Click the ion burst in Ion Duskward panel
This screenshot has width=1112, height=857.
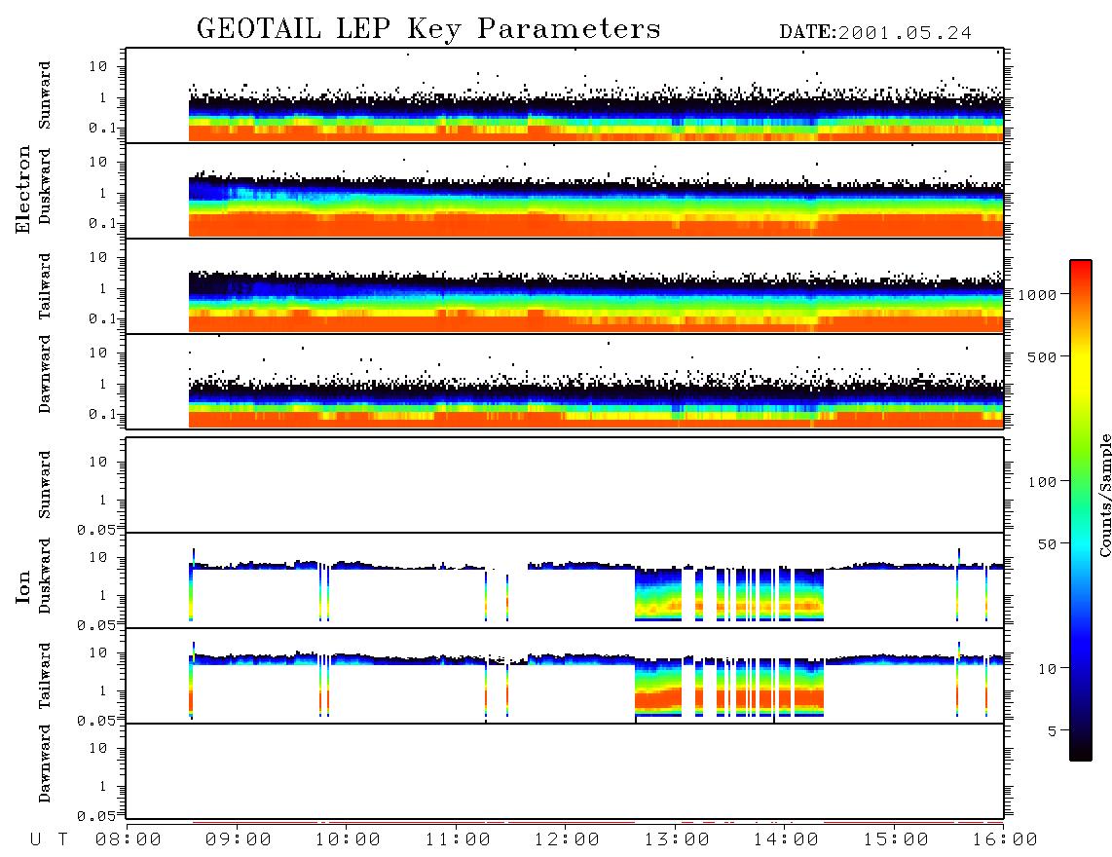[729, 594]
